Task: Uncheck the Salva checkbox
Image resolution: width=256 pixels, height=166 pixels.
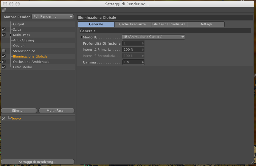Action: 4,30
